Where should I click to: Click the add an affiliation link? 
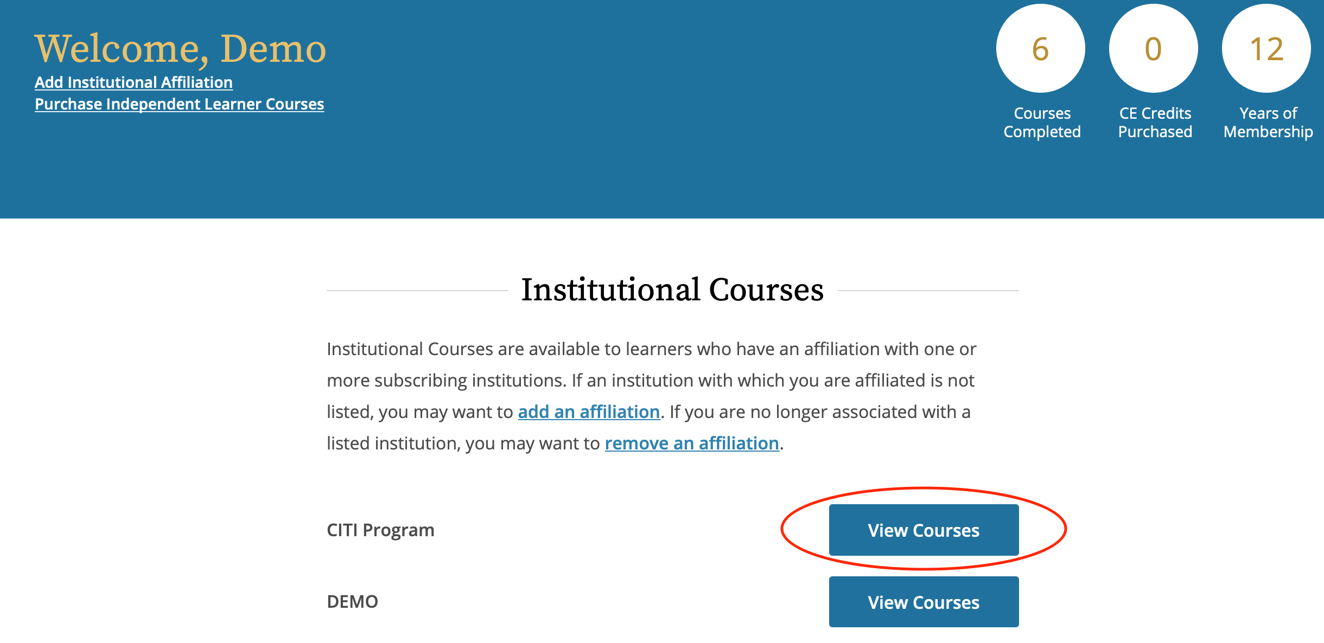(588, 412)
